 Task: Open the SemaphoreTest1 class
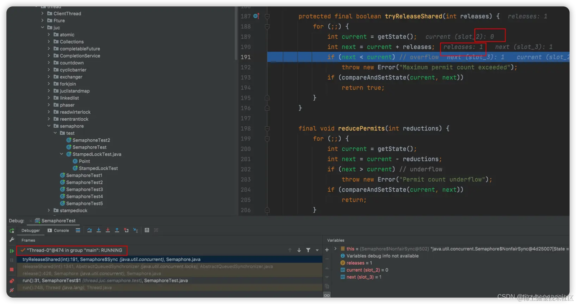click(81, 175)
